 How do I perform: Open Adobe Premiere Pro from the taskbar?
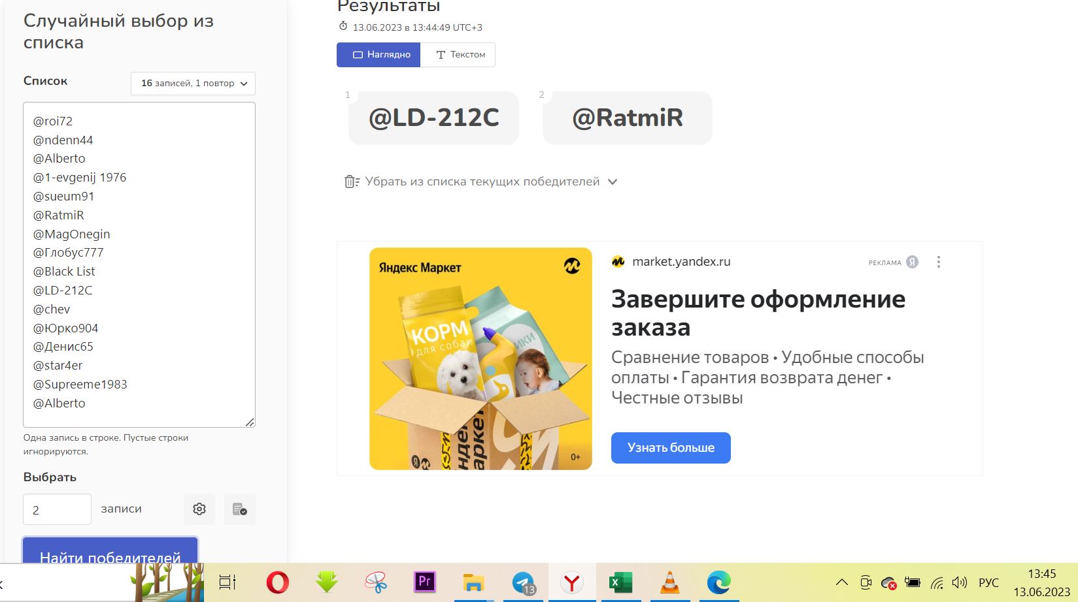pos(425,582)
